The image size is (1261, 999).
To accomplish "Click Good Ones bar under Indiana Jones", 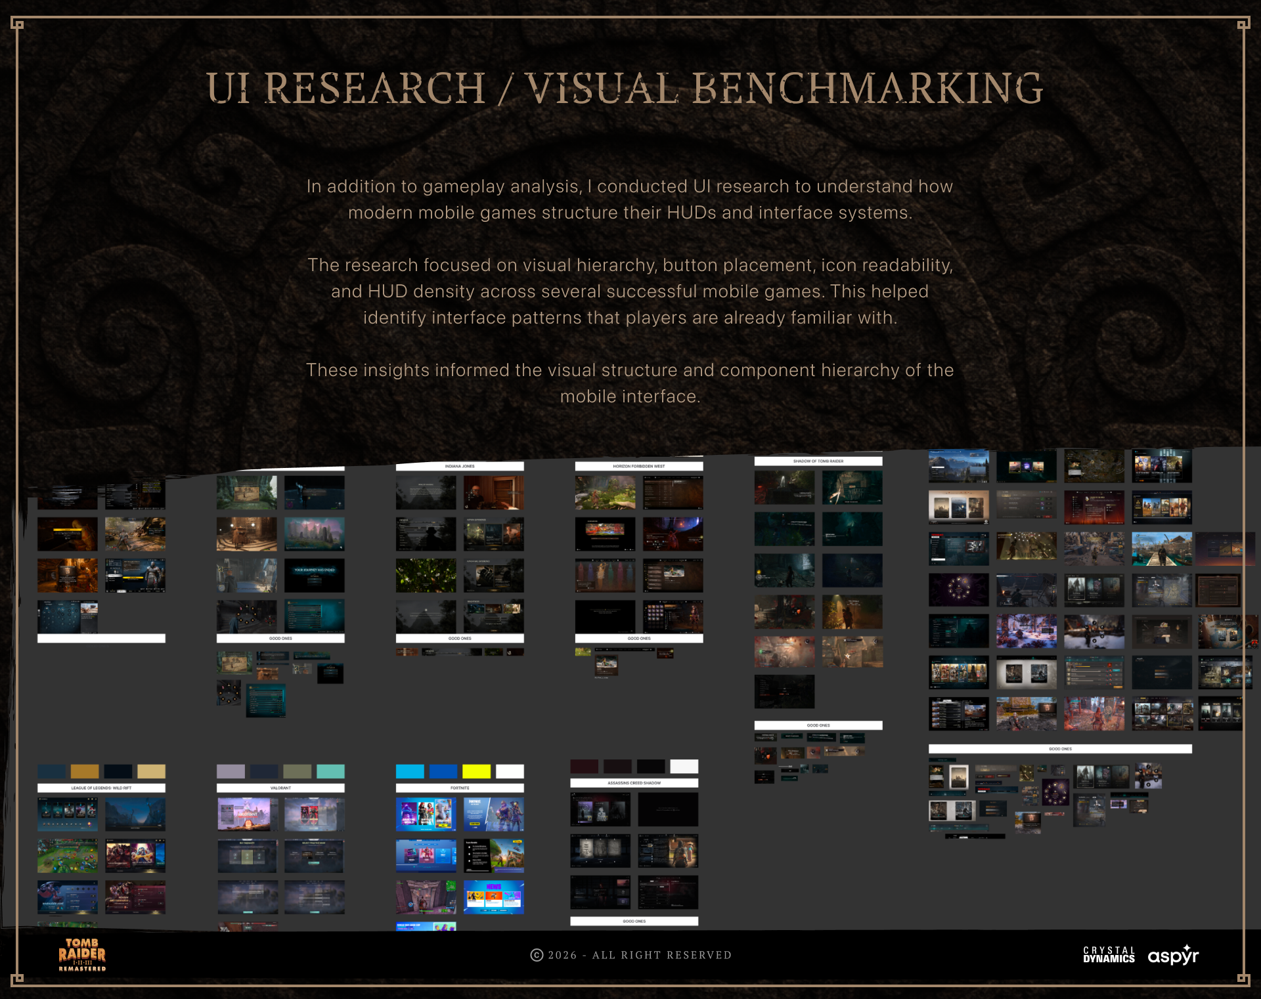I will click(460, 638).
